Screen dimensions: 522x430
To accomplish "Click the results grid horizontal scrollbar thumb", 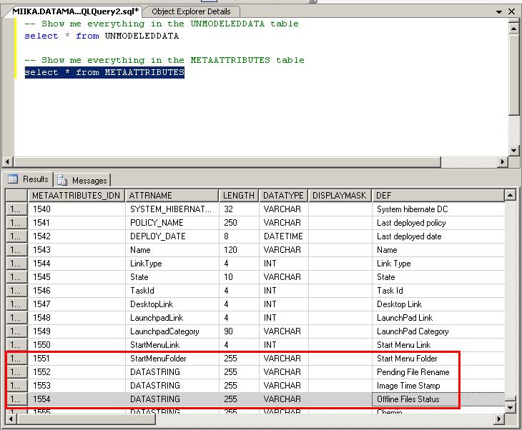I will pyautogui.click(x=87, y=419).
